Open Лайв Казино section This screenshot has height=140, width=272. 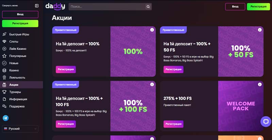coord(18,49)
